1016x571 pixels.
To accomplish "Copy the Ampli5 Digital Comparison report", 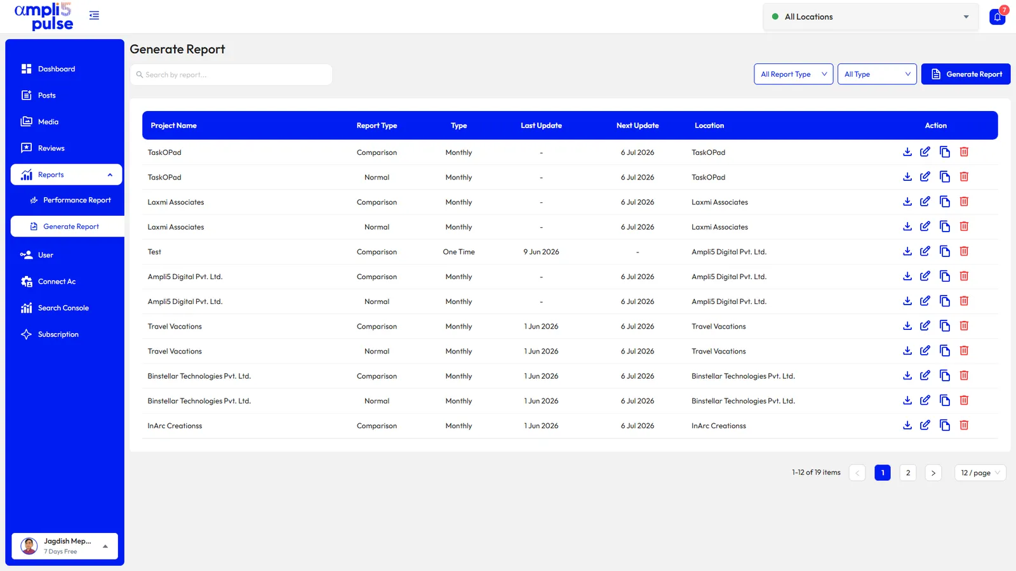I will (x=945, y=277).
